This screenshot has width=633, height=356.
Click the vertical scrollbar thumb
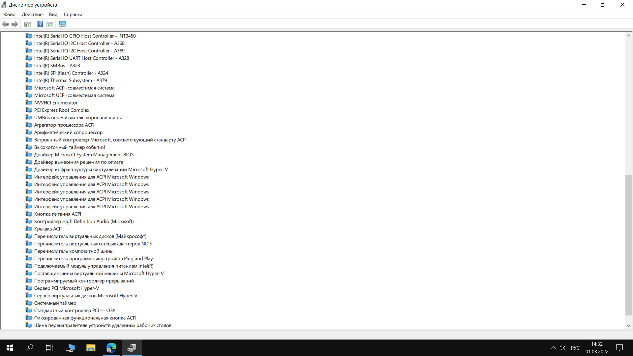pyautogui.click(x=628, y=245)
